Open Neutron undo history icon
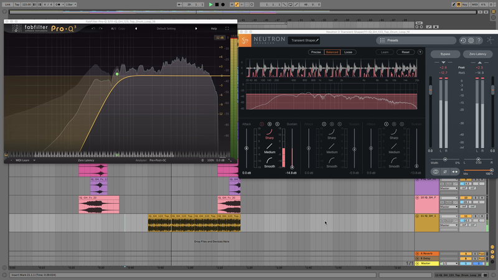This screenshot has width=498, height=280. (x=463, y=40)
